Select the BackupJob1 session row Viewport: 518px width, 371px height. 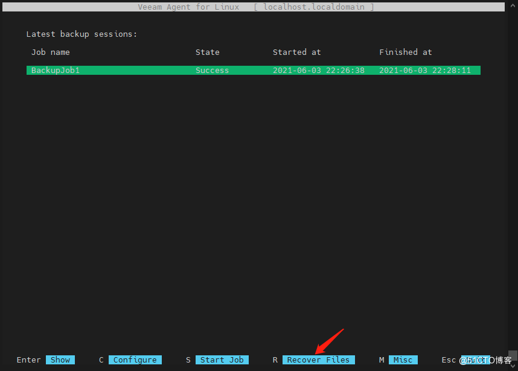(x=254, y=71)
